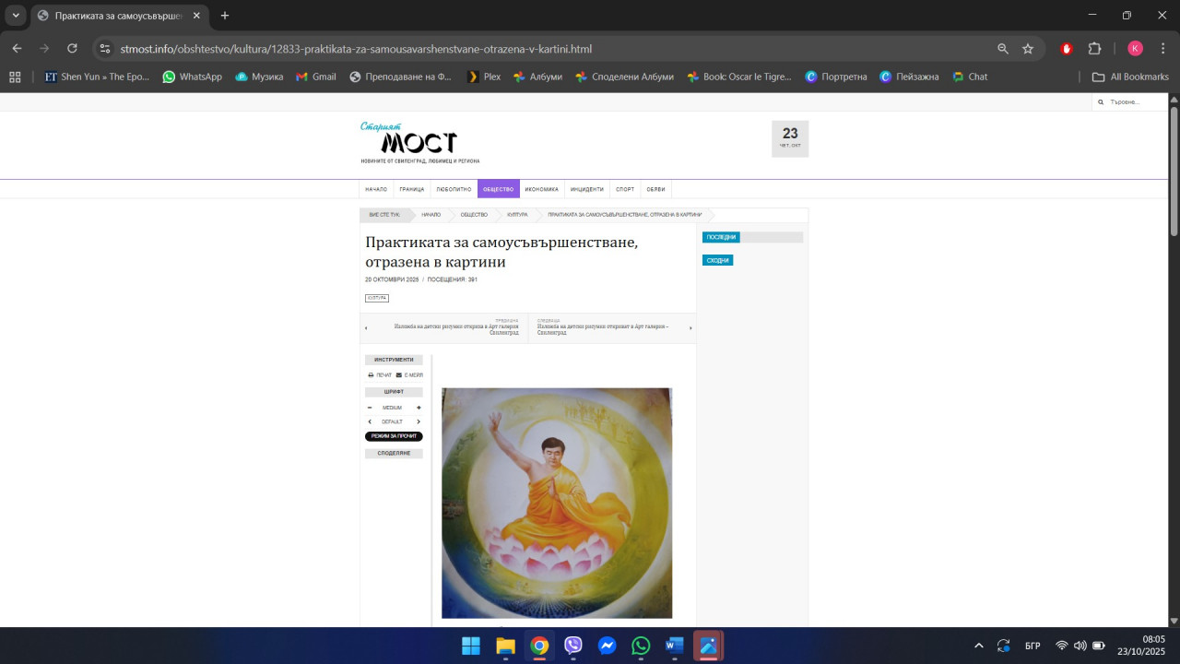This screenshot has width=1180, height=664.
Task: Open the Viber app in taskbar
Action: tap(573, 646)
